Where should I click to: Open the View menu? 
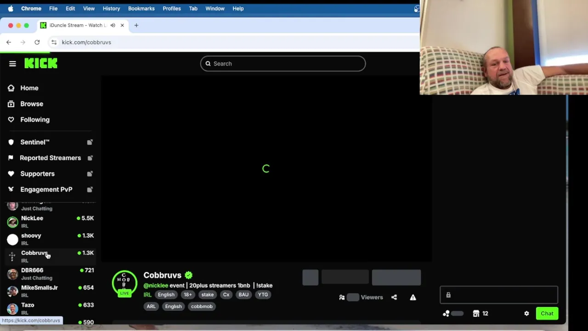pos(89,8)
